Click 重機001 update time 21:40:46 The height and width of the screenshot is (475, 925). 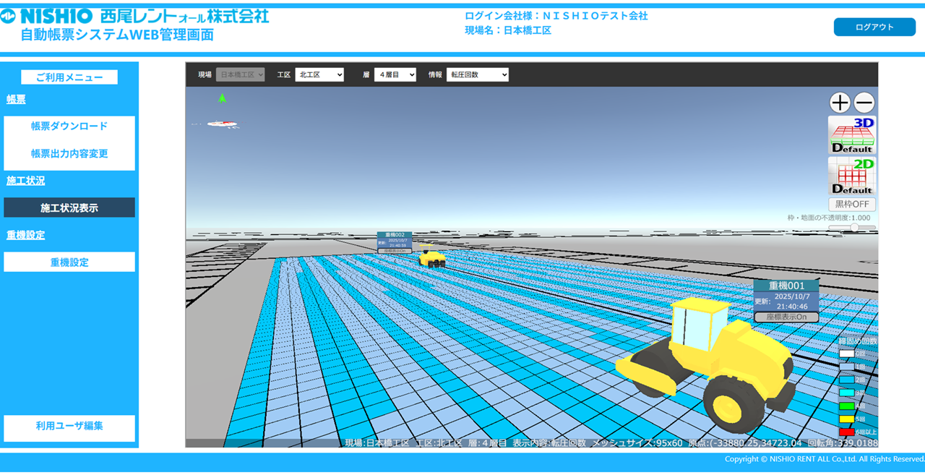791,307
